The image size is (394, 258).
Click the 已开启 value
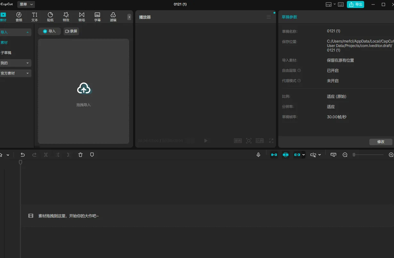[x=333, y=70]
